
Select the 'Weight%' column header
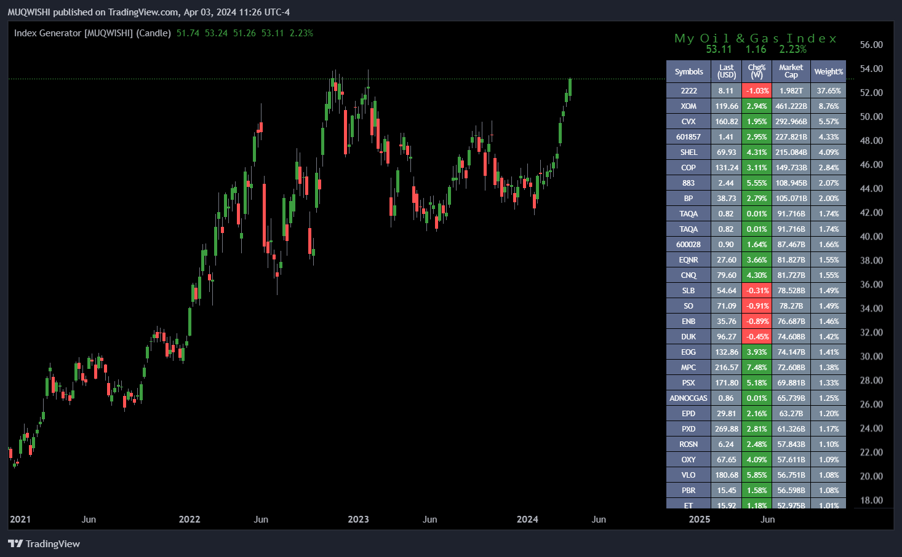pyautogui.click(x=829, y=71)
